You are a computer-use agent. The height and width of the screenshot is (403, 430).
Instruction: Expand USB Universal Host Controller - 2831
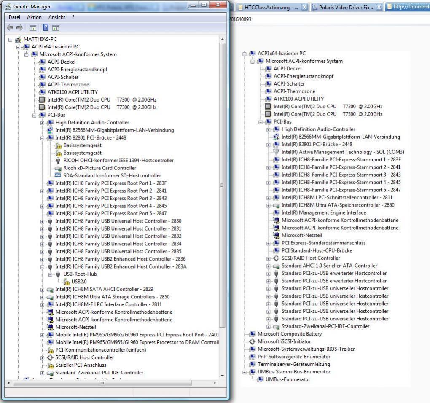click(42, 229)
